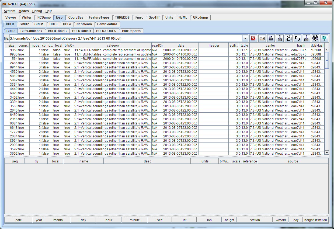The width and height of the screenshot is (334, 229).
Task: Click the size column header
Action: point(11,46)
